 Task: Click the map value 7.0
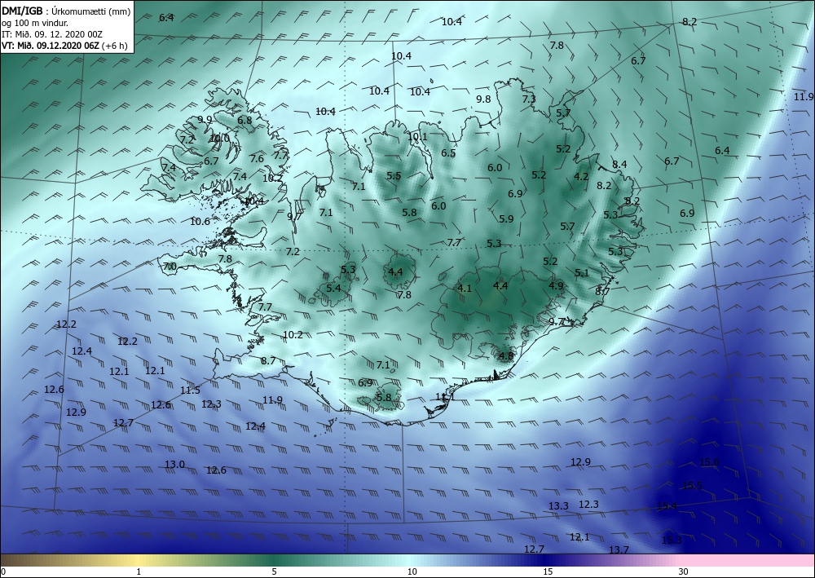click(170, 267)
